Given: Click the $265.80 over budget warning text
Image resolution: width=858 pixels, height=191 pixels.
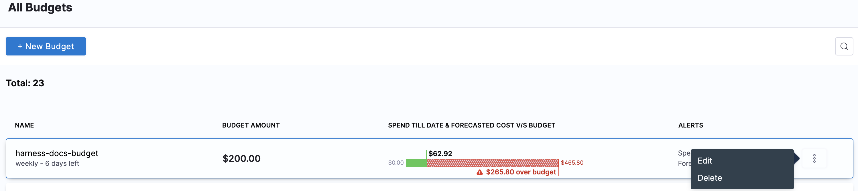Looking at the screenshot, I should tap(521, 172).
